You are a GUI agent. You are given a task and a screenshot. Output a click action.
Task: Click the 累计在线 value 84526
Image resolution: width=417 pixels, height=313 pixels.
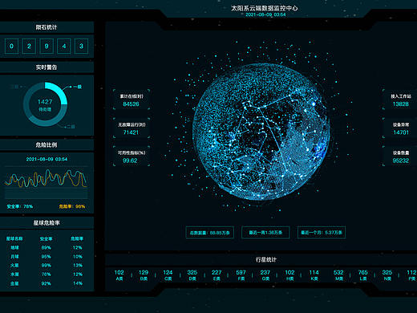tap(131, 104)
